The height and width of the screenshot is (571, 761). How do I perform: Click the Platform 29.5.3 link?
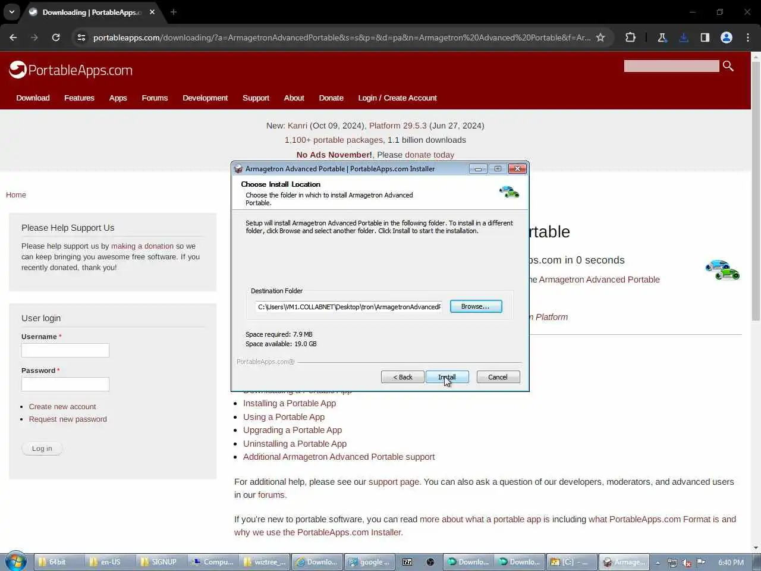click(x=398, y=126)
